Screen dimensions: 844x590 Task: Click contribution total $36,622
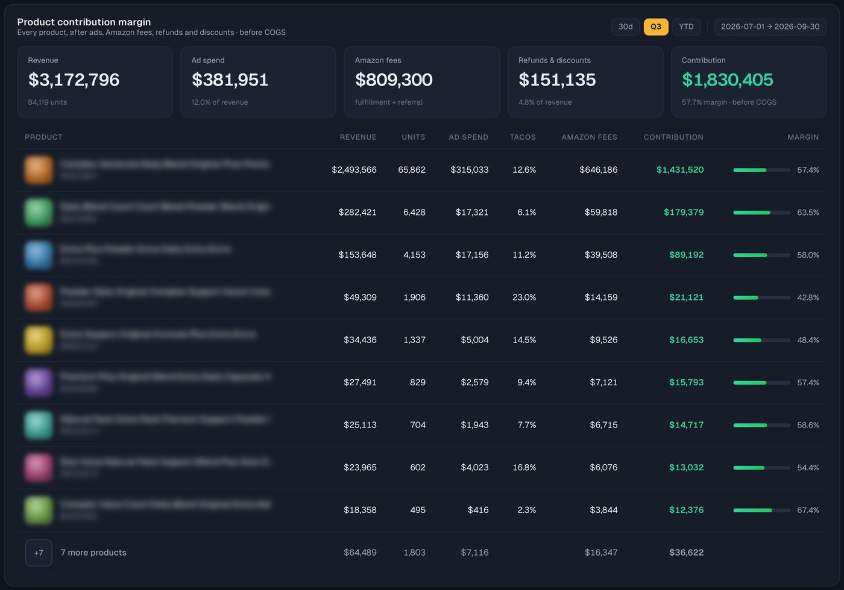point(686,553)
